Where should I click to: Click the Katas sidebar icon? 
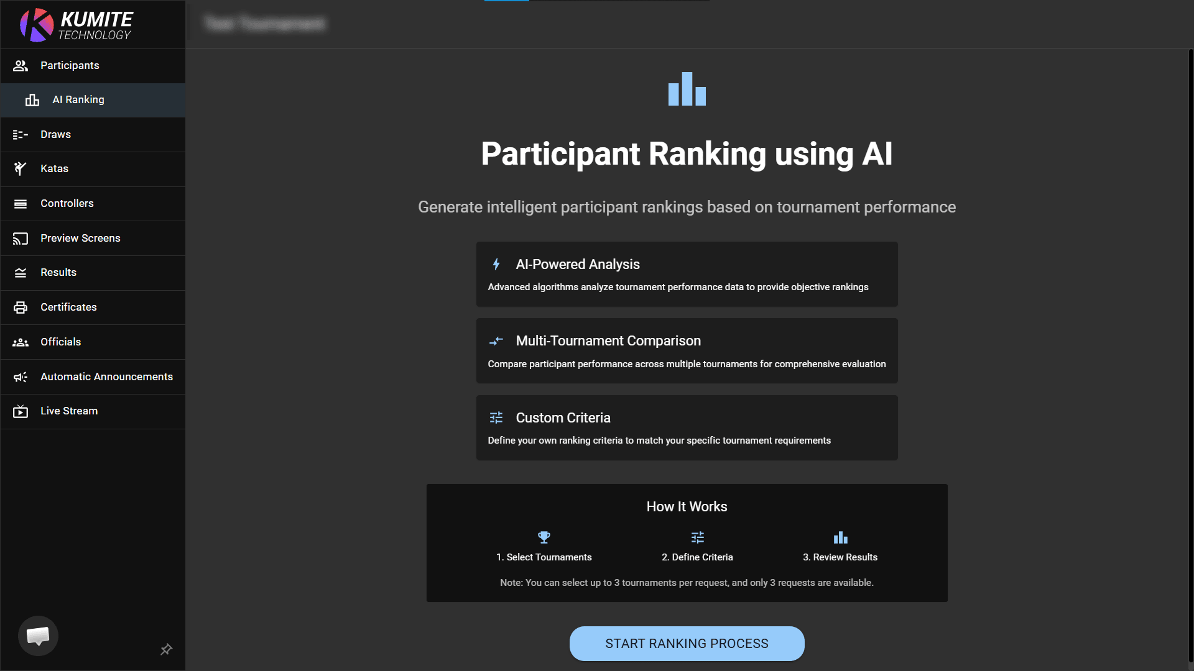[20, 168]
